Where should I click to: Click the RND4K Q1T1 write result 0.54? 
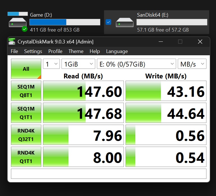pos(166,157)
